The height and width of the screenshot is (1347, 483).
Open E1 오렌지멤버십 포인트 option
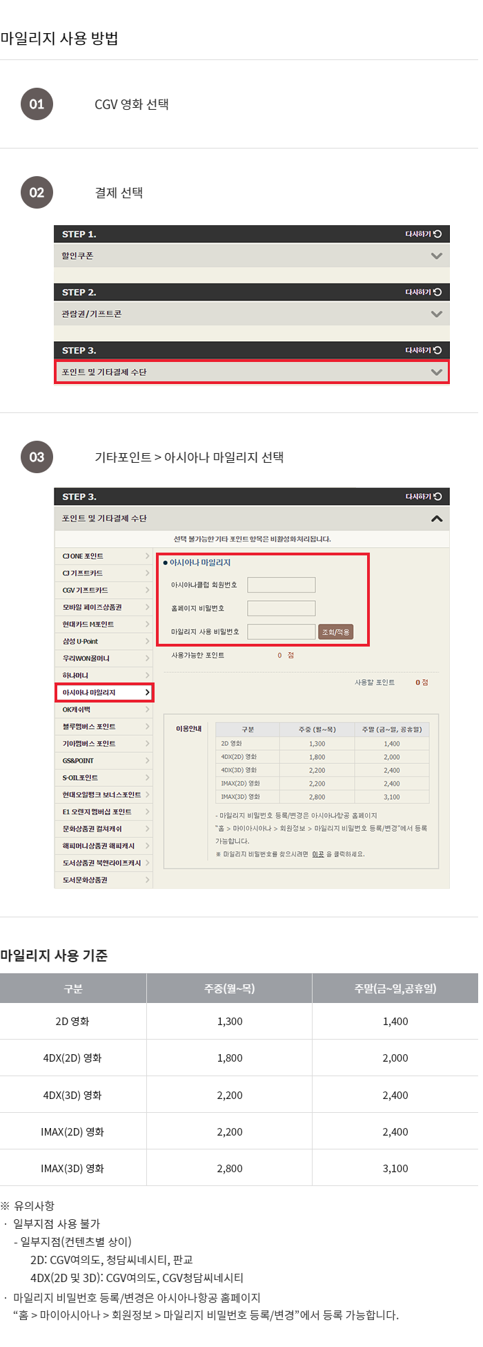pyautogui.click(x=104, y=812)
